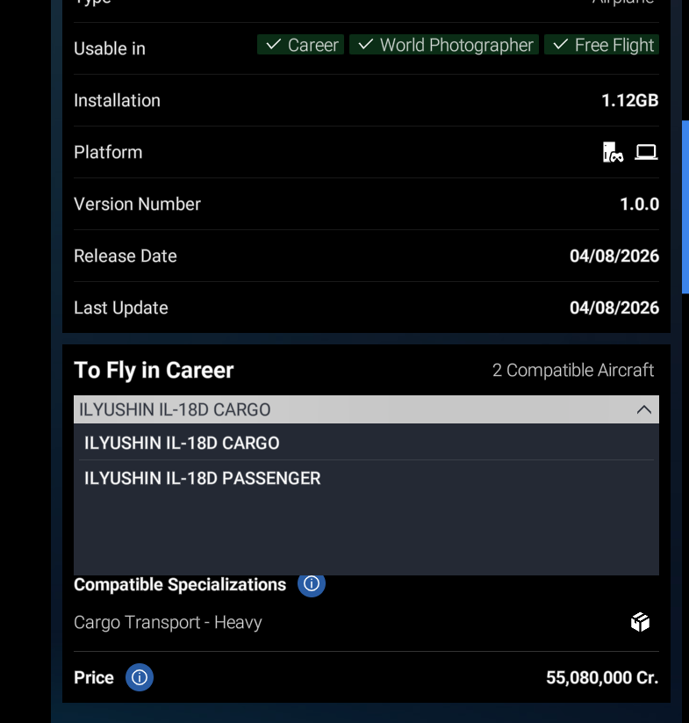Image resolution: width=689 pixels, height=723 pixels.
Task: Click the selected ILYUSHIN IL-18D CARGO combo box
Action: tap(366, 409)
